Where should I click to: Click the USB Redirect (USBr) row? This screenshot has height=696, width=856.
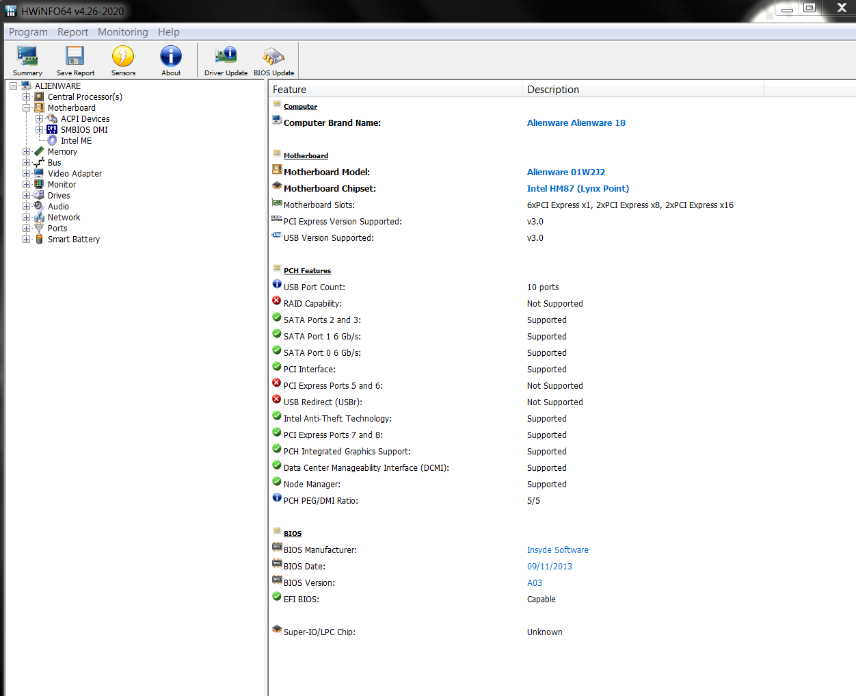561,402
